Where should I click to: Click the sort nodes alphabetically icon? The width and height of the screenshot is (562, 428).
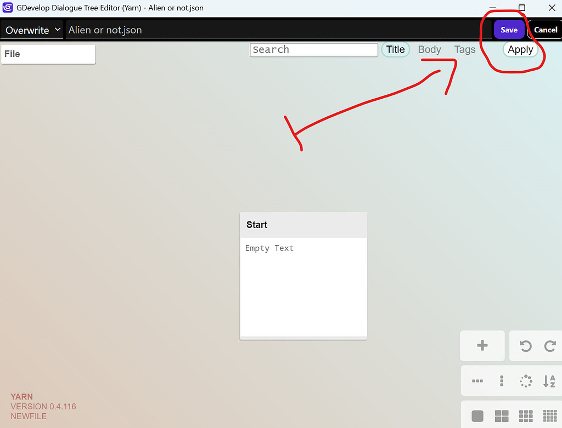pyautogui.click(x=549, y=381)
